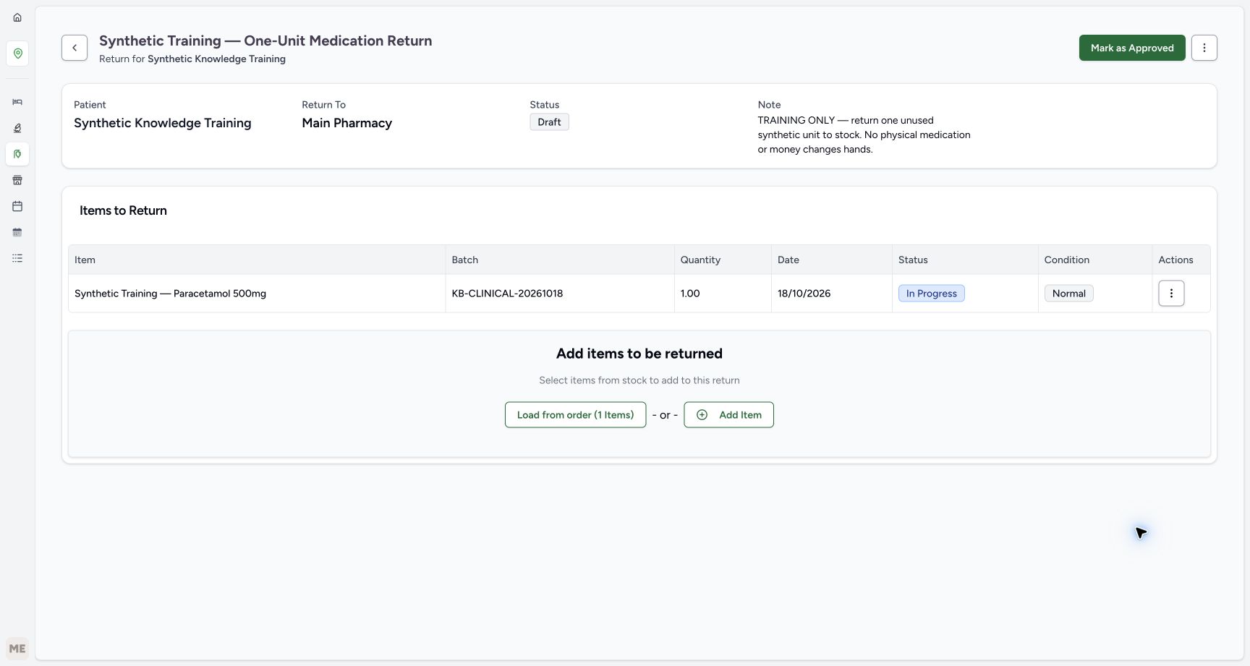Click the Items to Return heading
Viewport: 1250px width, 666px height.
123,210
